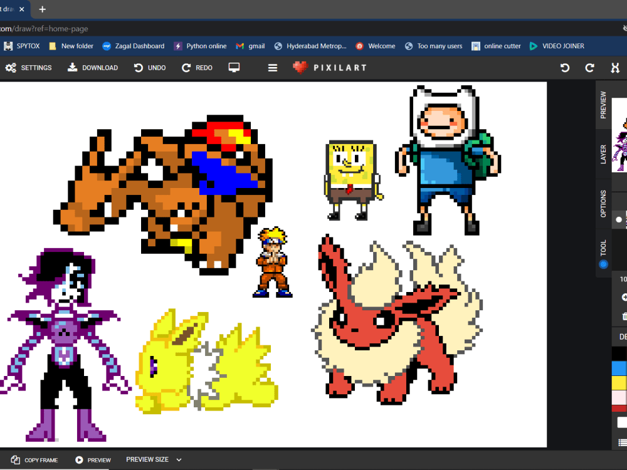Open the Welcome bookmark
The width and height of the screenshot is (627, 470).
[376, 46]
